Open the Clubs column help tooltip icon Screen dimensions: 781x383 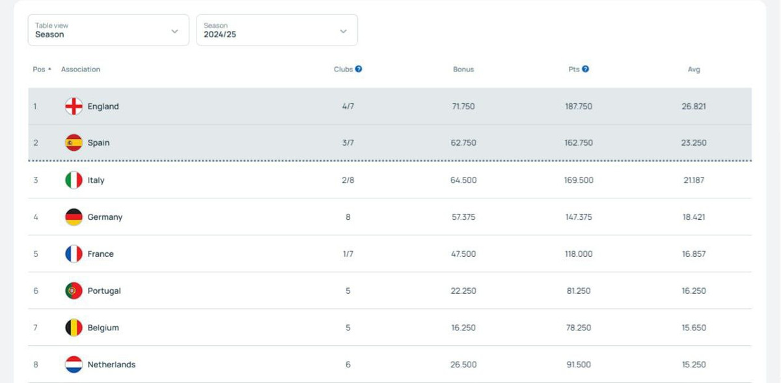pos(359,70)
